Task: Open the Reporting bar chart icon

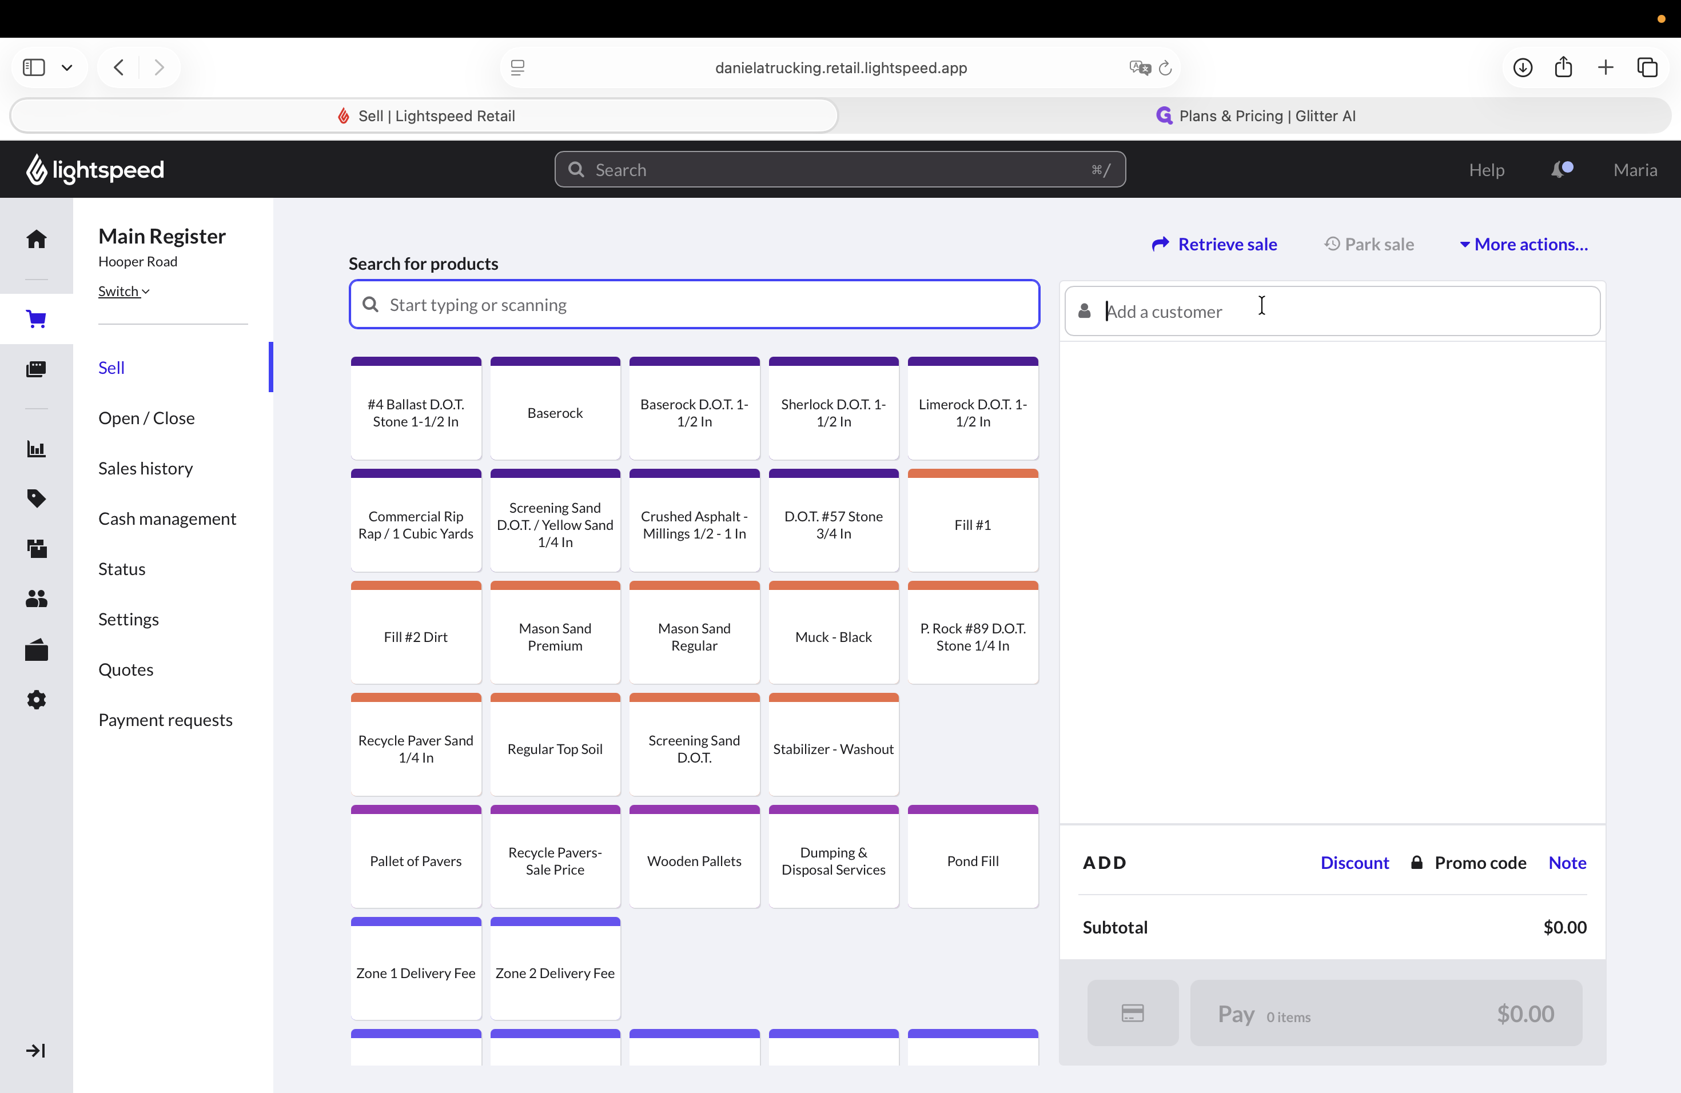Action: [x=36, y=448]
